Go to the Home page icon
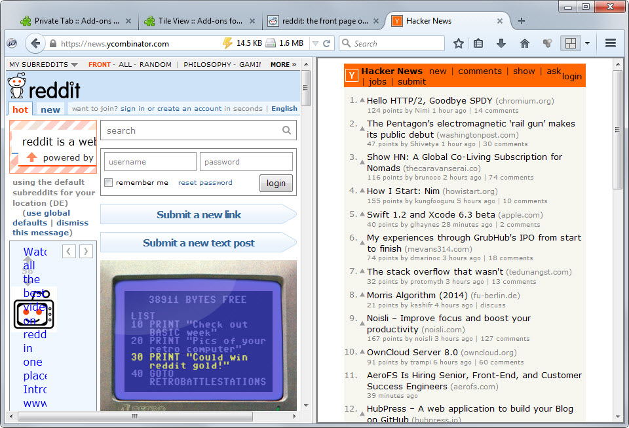The width and height of the screenshot is (629, 428). click(x=525, y=43)
